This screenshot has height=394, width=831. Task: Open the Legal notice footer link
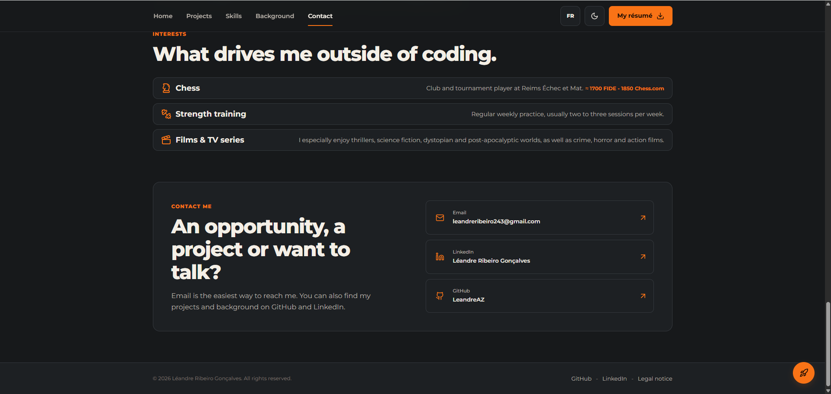tap(655, 379)
